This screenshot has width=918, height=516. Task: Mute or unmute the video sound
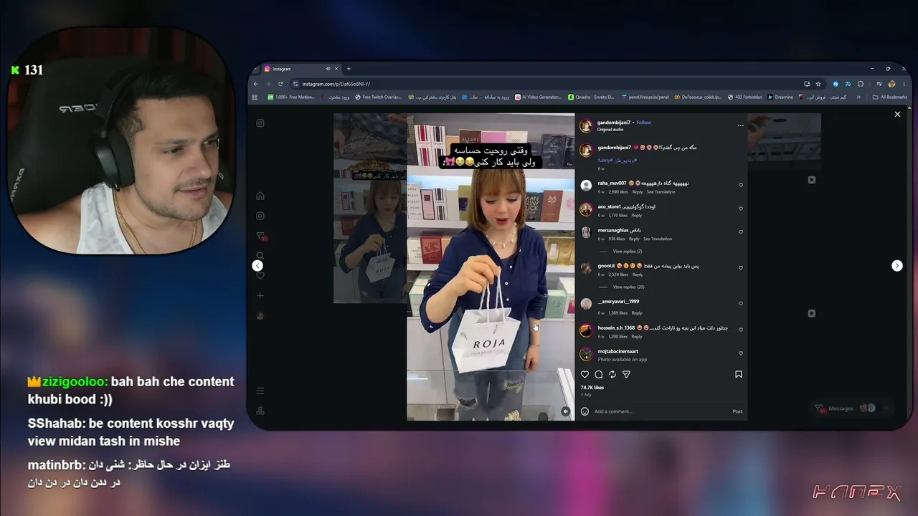point(565,411)
